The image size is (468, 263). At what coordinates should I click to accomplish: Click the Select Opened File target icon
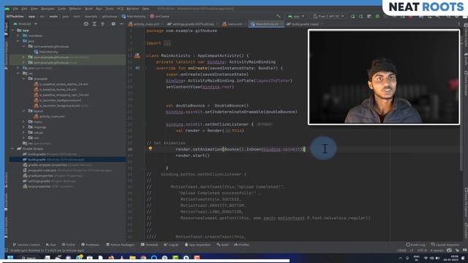click(86, 24)
